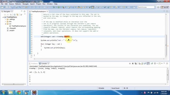Click the volume icon in system tray
Image resolution: width=170 pixels, height=95 pixels.
pos(158,93)
